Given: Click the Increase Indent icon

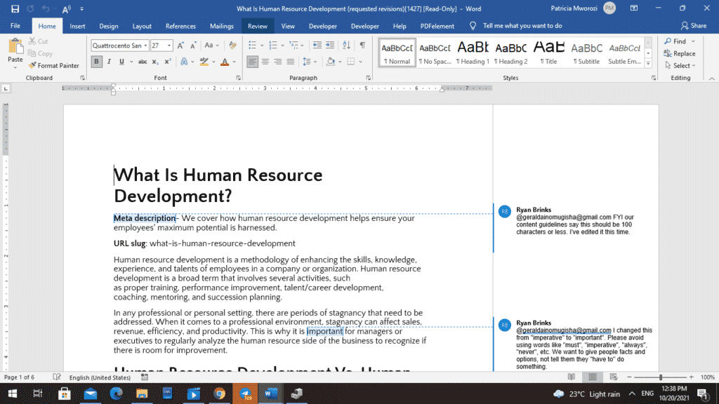Looking at the screenshot, I should 330,45.
